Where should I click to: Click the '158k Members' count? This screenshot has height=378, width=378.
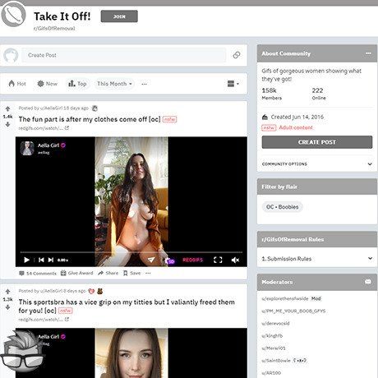click(271, 94)
